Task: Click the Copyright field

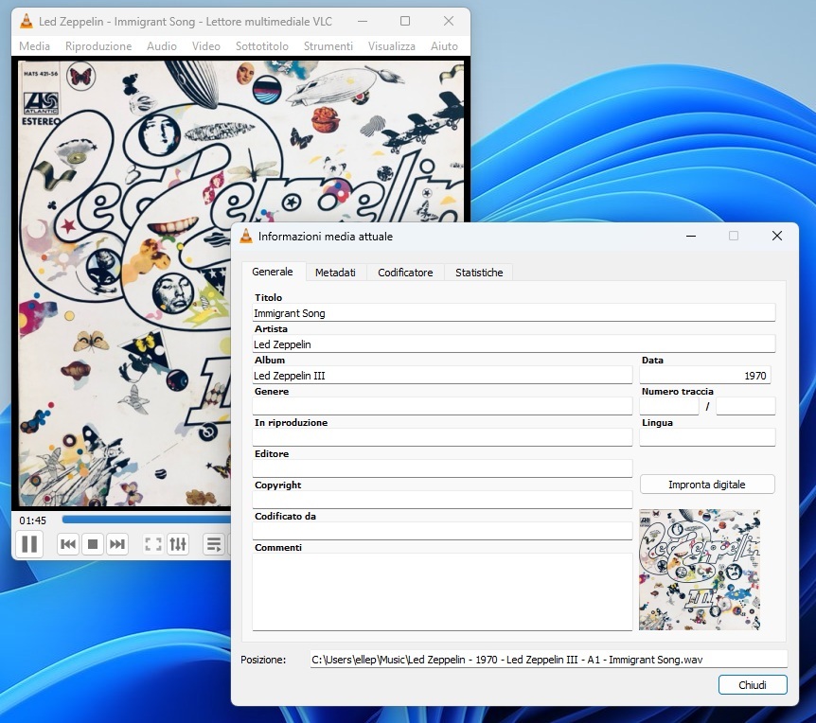Action: pyautogui.click(x=442, y=500)
